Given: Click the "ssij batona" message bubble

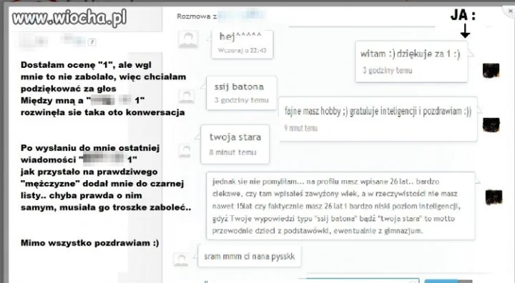Looking at the screenshot, I should 242,93.
